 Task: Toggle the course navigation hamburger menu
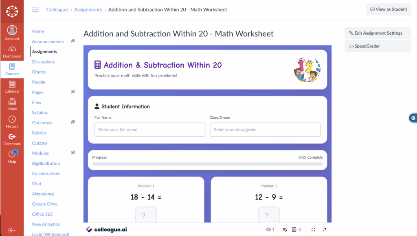tap(35, 10)
